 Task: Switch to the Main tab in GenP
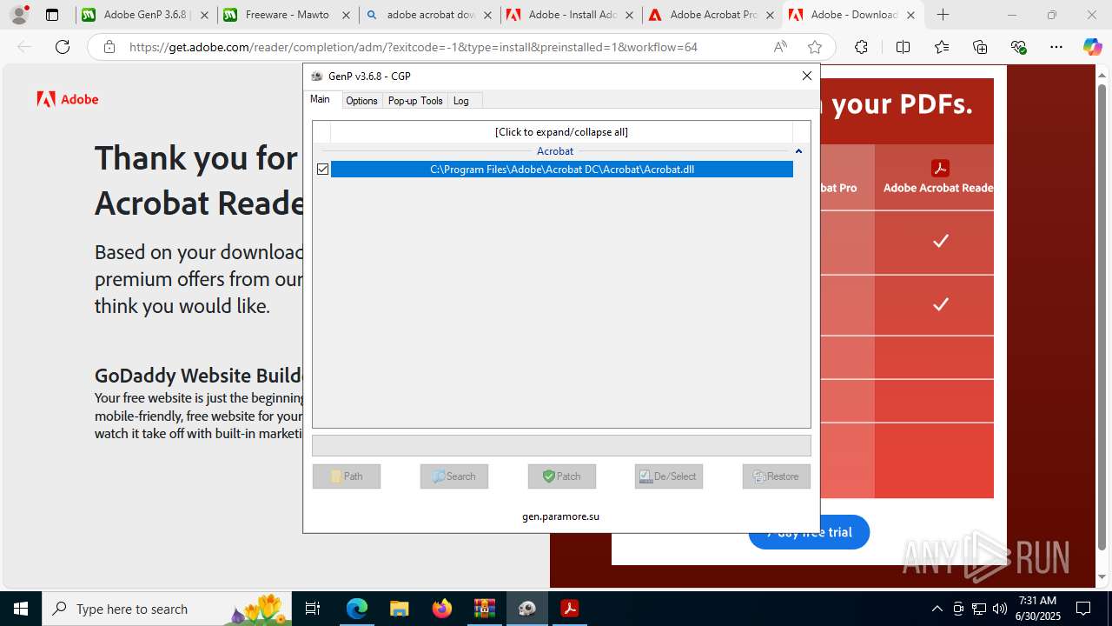click(x=320, y=100)
